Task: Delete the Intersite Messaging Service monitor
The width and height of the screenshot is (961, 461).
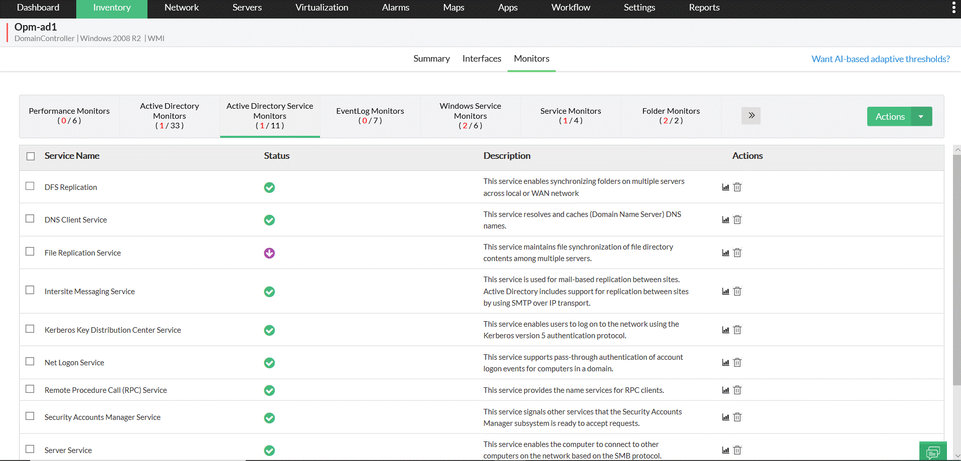Action: coord(737,292)
